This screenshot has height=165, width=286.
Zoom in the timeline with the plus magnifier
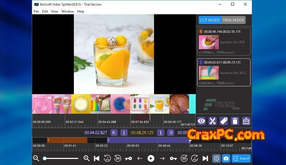pos(87,158)
